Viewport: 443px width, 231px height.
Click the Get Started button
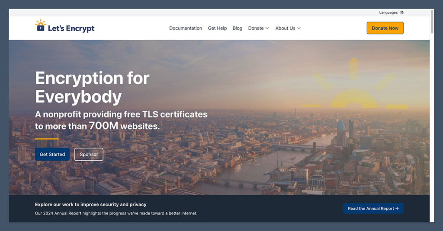[52, 154]
